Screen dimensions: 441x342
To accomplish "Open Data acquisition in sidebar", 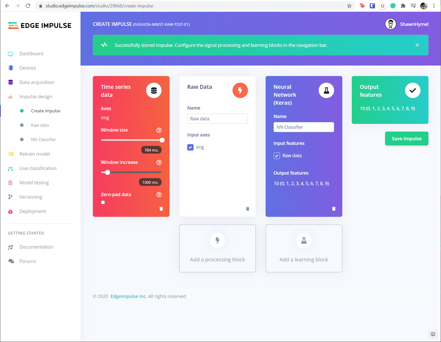I will click(x=37, y=82).
